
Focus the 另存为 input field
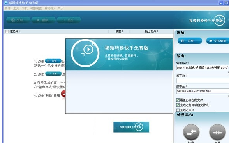(x=203, y=81)
